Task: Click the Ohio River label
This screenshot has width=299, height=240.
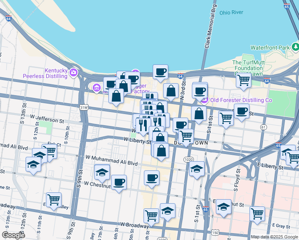Action: tap(231, 12)
